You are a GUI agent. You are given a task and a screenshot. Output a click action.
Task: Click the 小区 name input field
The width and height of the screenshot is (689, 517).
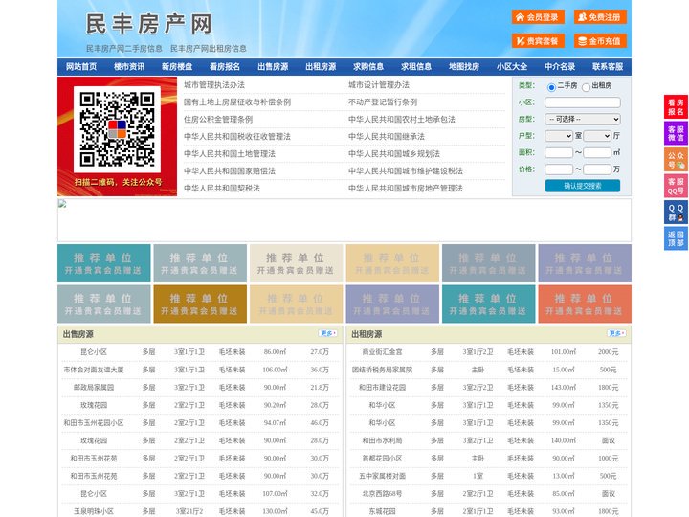[583, 102]
